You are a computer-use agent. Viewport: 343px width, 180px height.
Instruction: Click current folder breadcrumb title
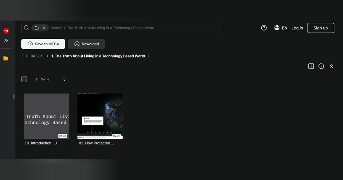[98, 56]
